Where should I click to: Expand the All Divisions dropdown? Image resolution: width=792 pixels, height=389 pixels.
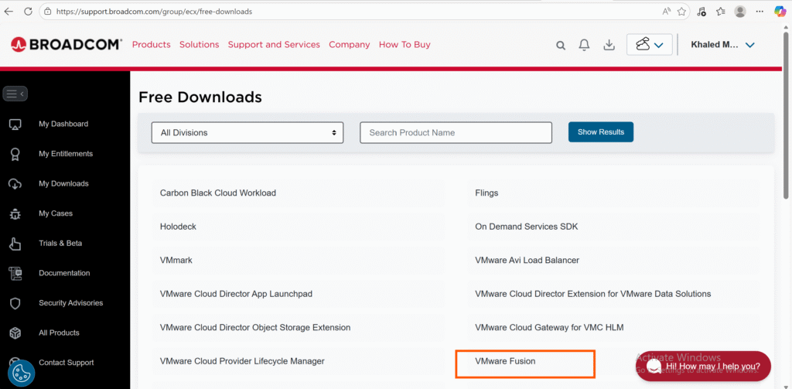[247, 132]
